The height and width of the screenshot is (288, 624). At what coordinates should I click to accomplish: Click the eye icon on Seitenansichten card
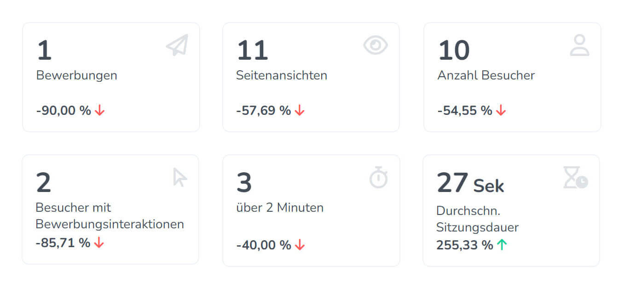(x=376, y=45)
